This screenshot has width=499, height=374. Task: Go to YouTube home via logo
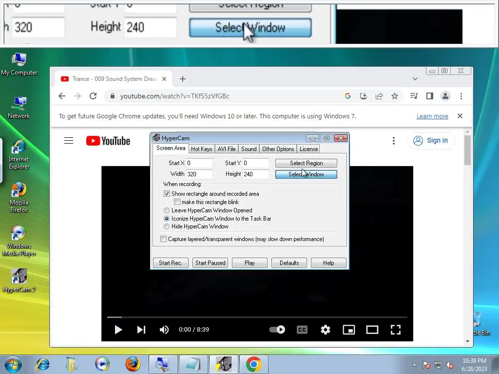pos(108,141)
